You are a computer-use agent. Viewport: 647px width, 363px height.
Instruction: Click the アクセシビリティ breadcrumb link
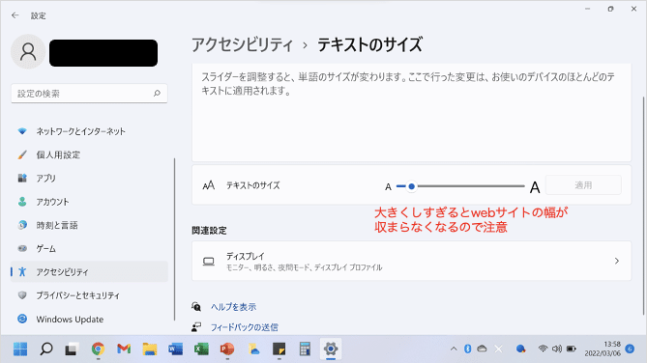pos(242,44)
